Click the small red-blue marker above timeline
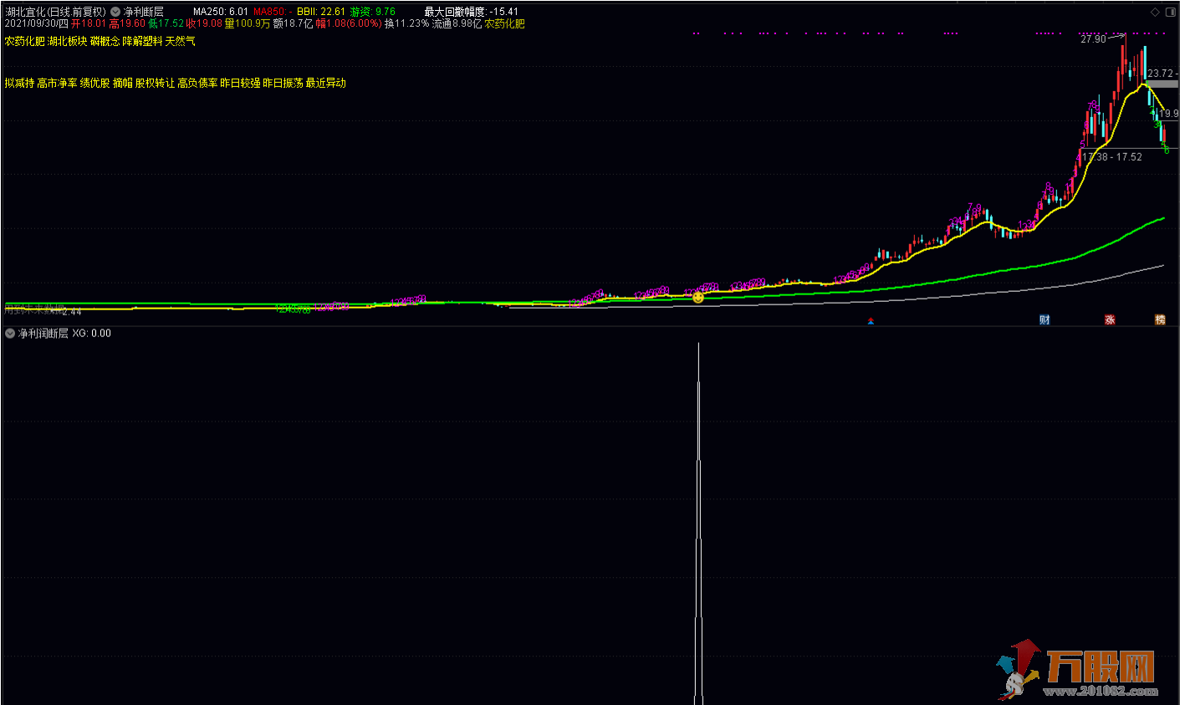Screen dimensions: 1180x705 [871, 320]
